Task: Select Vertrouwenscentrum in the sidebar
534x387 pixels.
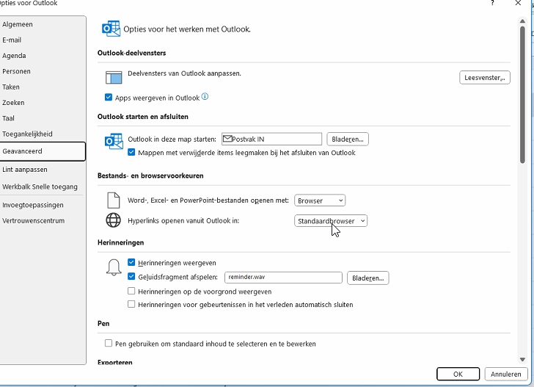Action: [x=33, y=221]
